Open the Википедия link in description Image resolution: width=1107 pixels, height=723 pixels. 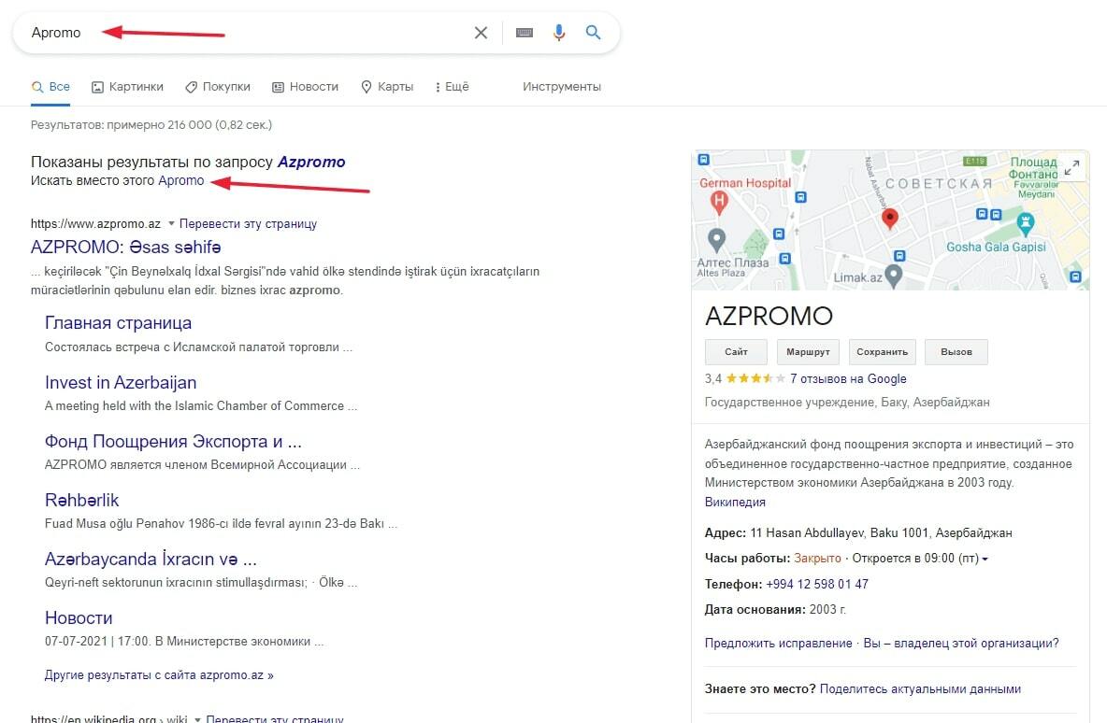coord(735,503)
